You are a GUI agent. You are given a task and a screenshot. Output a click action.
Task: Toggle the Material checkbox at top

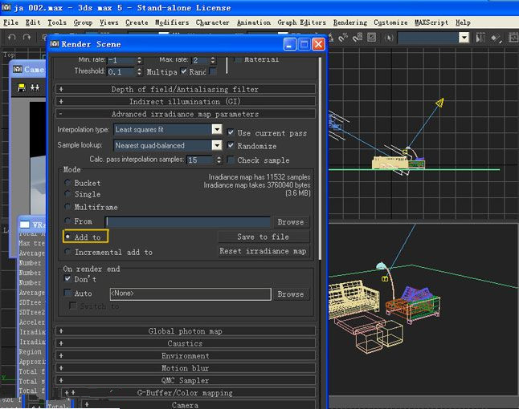coord(238,59)
